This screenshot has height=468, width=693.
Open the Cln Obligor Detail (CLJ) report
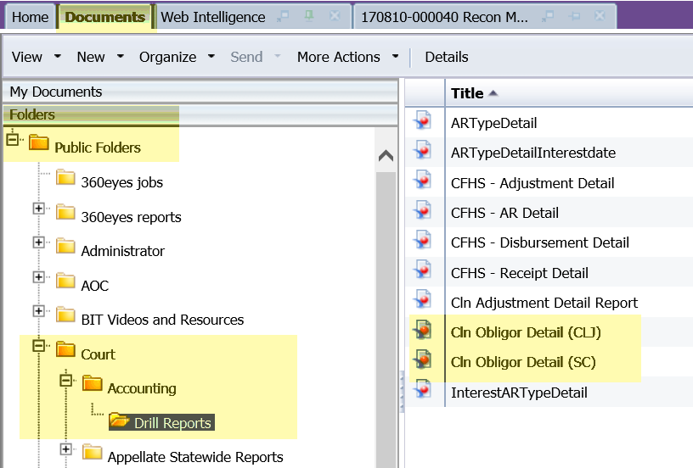(x=526, y=332)
